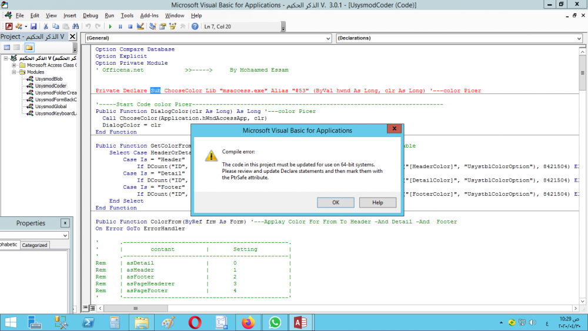Open VBA Help question mark icon

(x=195, y=26)
